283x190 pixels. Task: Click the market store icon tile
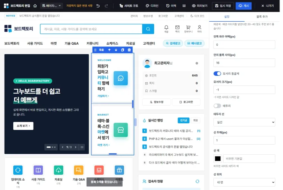121,130
